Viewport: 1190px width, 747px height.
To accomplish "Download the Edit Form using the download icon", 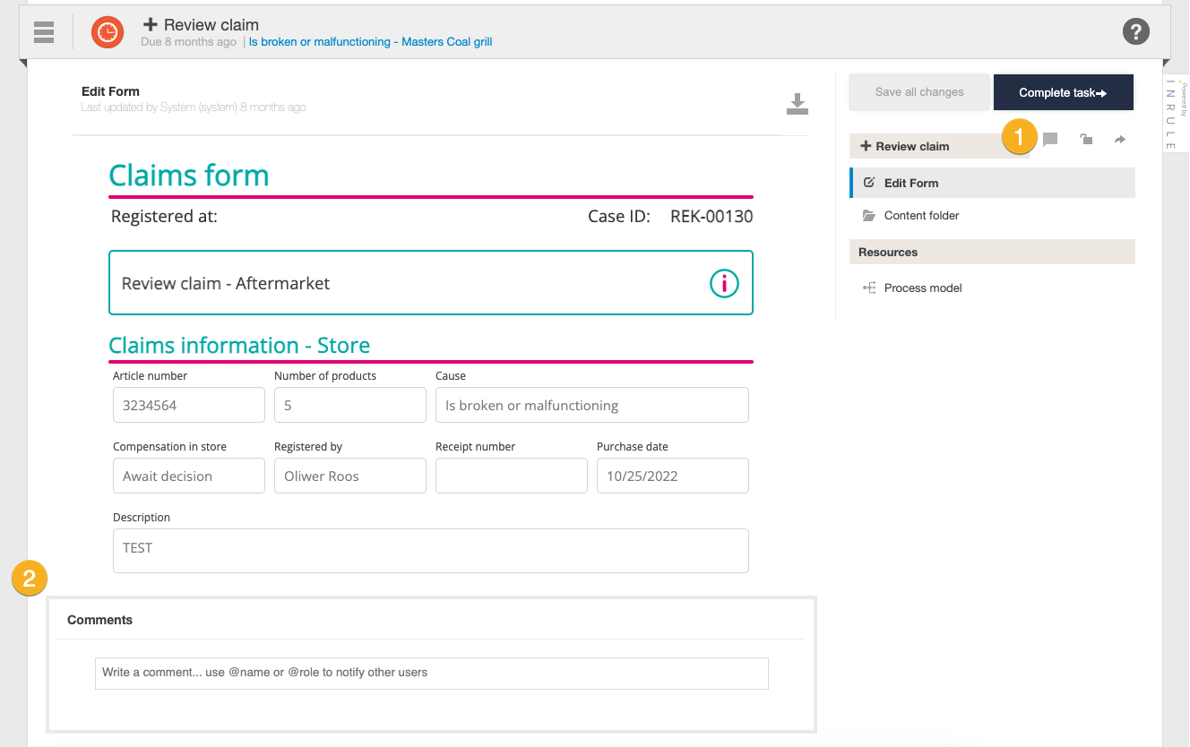I will (x=797, y=103).
